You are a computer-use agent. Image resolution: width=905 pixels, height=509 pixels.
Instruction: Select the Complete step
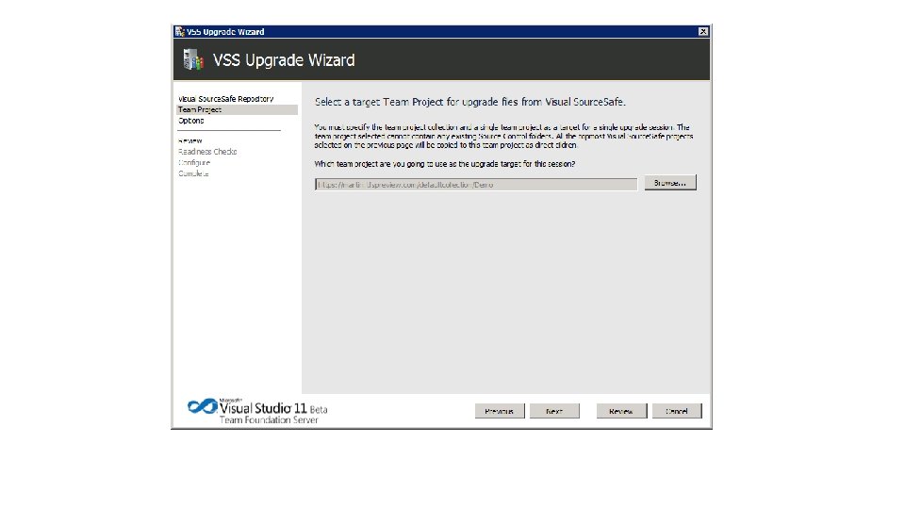point(193,173)
